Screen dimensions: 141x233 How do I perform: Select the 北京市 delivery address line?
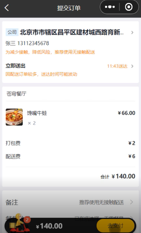72,32
